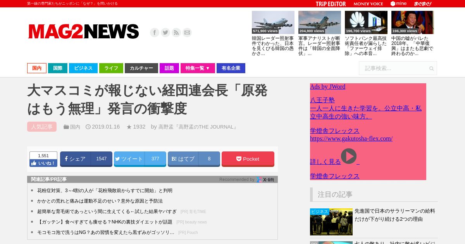
Task: Open the まぐまぐ! logo link
Action: pyautogui.click(x=423, y=4)
